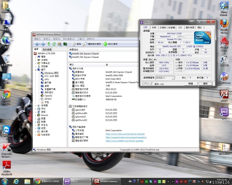Open the Report (報告) toolbar button in AIDA64

click(76, 44)
